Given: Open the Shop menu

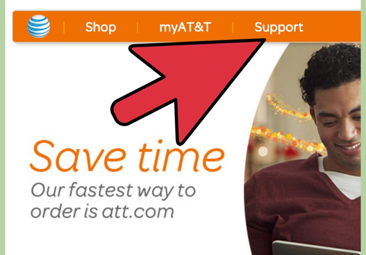Looking at the screenshot, I should [101, 27].
